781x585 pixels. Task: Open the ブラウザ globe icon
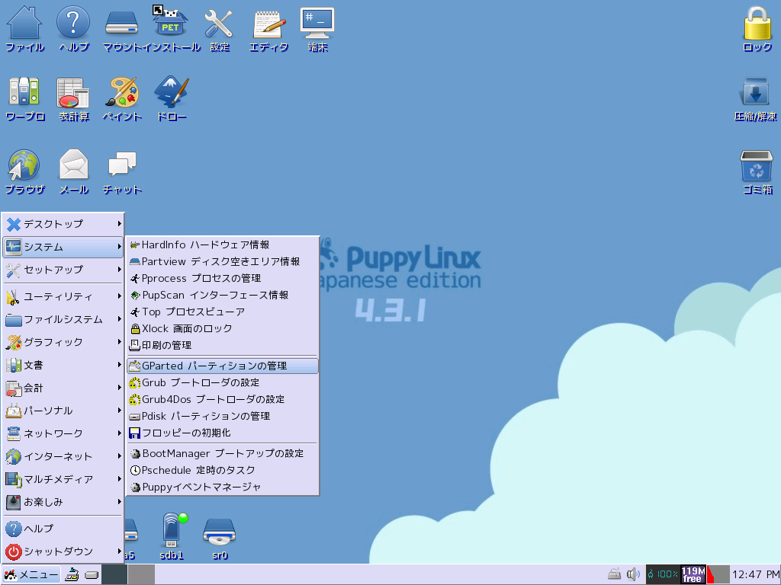(x=23, y=165)
